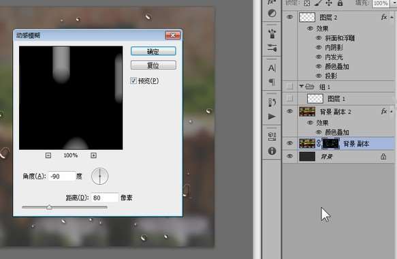Open the Info panel icon
The width and height of the screenshot is (397, 259).
click(272, 151)
